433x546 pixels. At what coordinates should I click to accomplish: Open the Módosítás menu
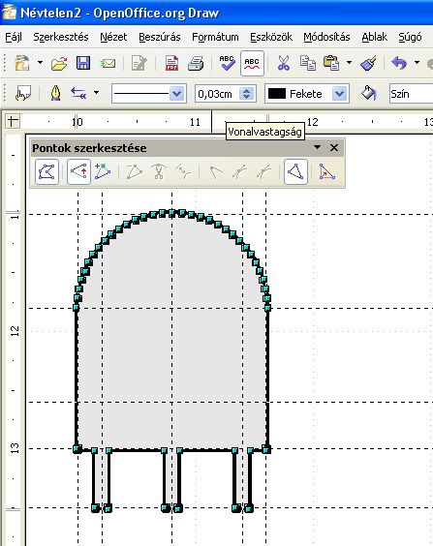tap(326, 37)
